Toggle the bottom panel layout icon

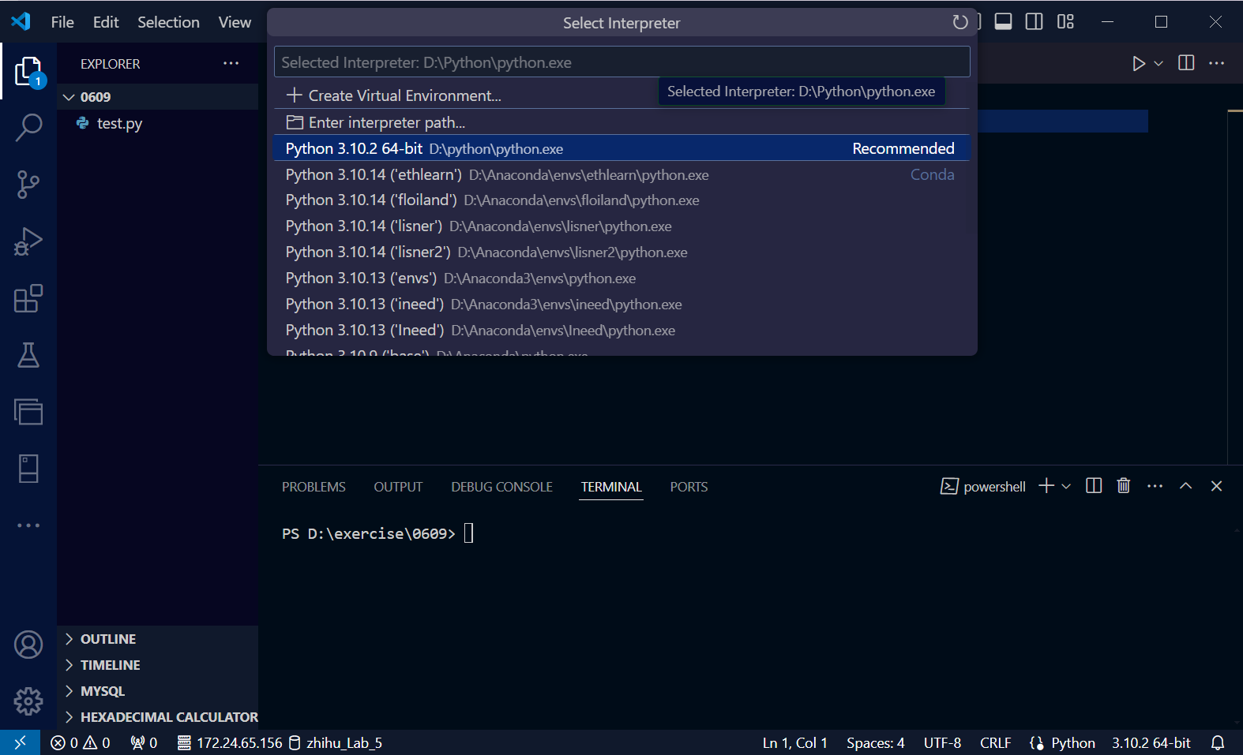pyautogui.click(x=1003, y=22)
